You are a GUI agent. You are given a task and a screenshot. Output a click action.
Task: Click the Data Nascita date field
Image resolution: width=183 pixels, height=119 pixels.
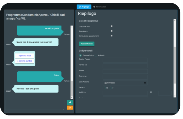(125, 83)
